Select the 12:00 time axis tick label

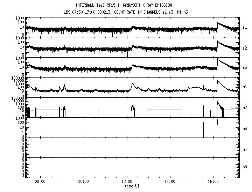127,182
